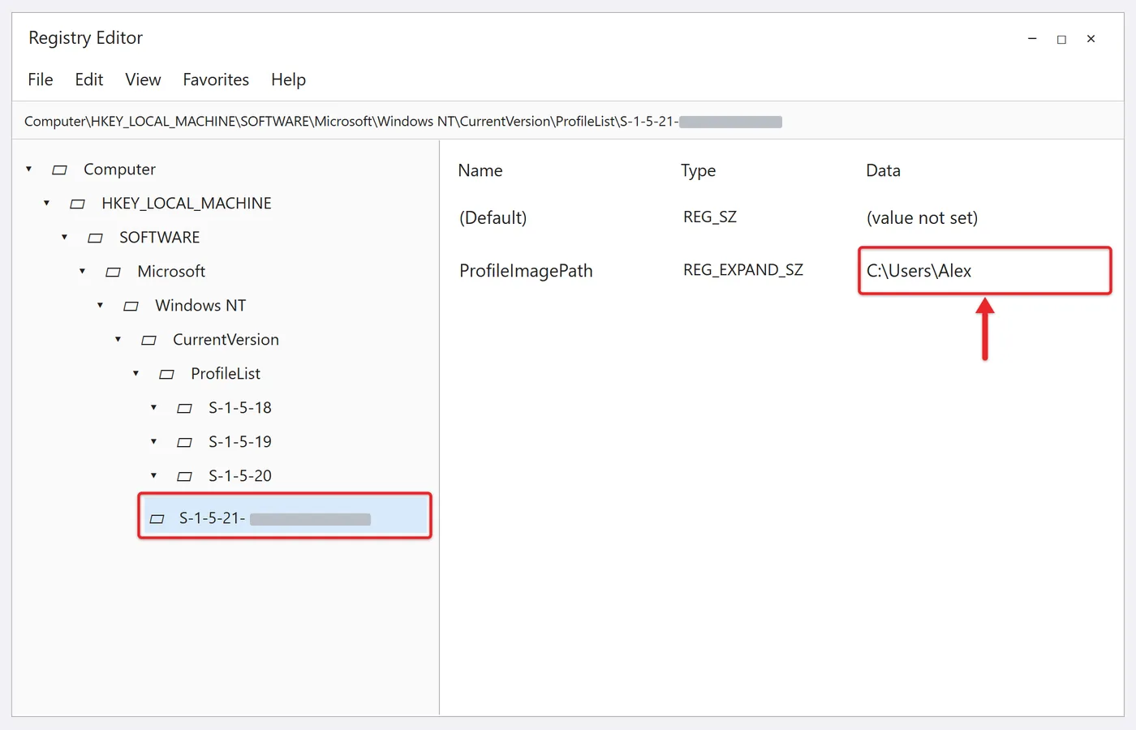Select the ProfileList tree label
The width and height of the screenshot is (1136, 730).
click(x=226, y=374)
